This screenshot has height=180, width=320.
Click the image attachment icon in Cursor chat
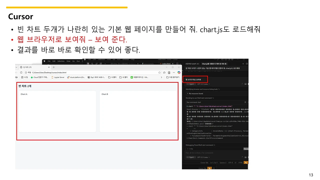click(x=245, y=157)
